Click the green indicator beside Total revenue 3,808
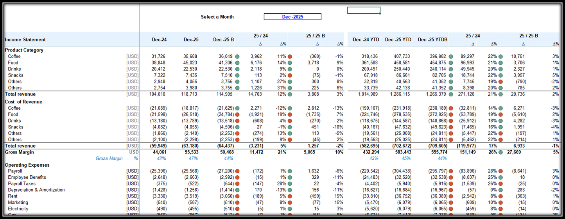Screen dimensions: 565x219 tap(290, 94)
